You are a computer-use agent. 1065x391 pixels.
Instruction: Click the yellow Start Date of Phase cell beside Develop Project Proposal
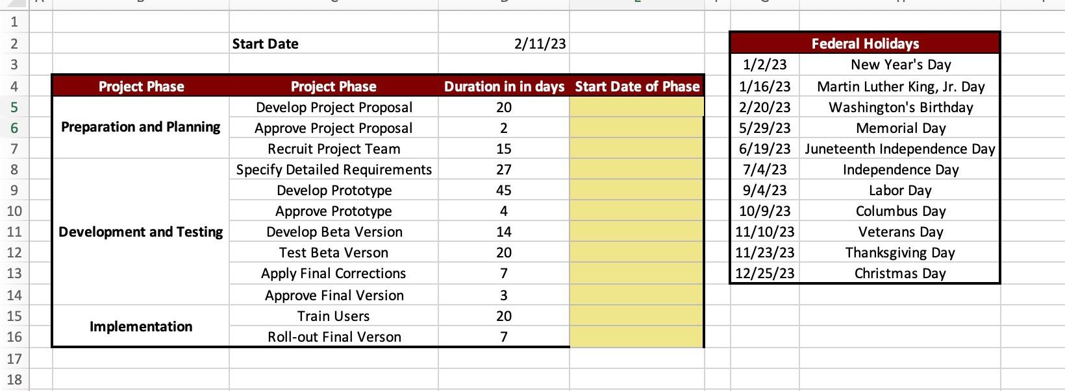click(x=636, y=107)
